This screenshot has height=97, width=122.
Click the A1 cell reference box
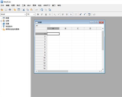pyautogui.click(x=43, y=26)
